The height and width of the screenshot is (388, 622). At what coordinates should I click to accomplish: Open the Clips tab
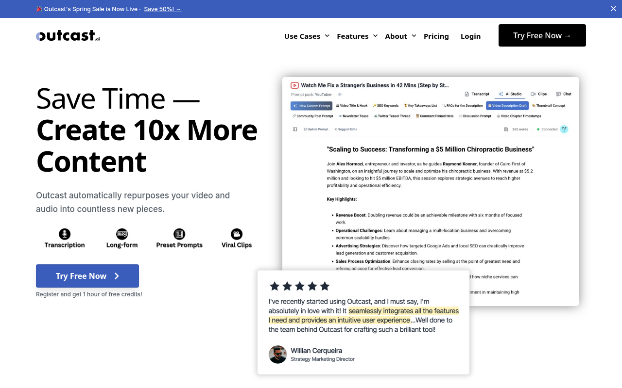point(538,94)
